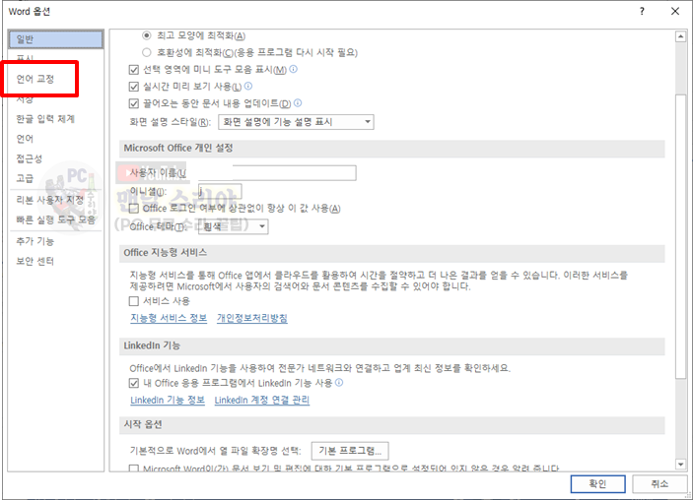Screen dimensions: 693x500
Task: Click 이니셜 input field
Action: 220,192
